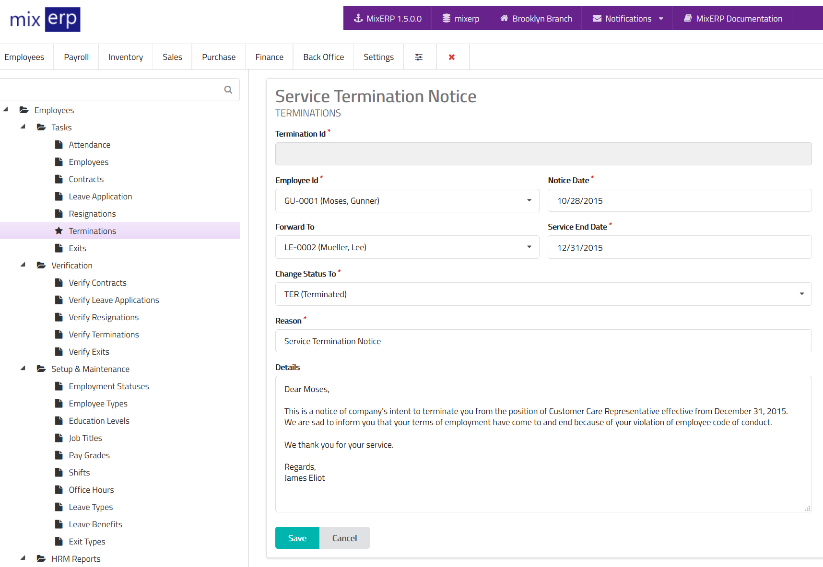Collapse the Verification tree folder
The image size is (823, 567).
23,265
